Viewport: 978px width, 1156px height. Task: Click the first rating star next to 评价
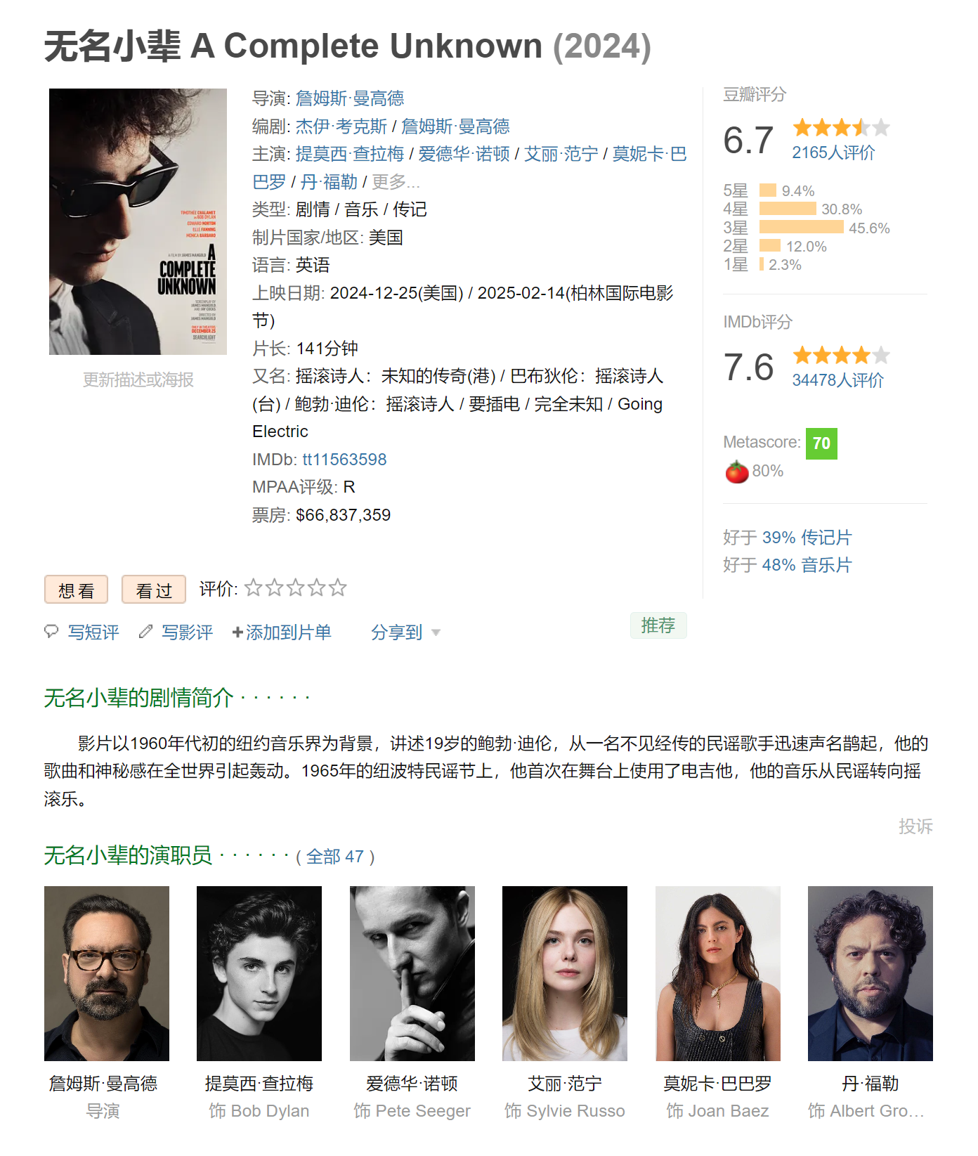[254, 587]
